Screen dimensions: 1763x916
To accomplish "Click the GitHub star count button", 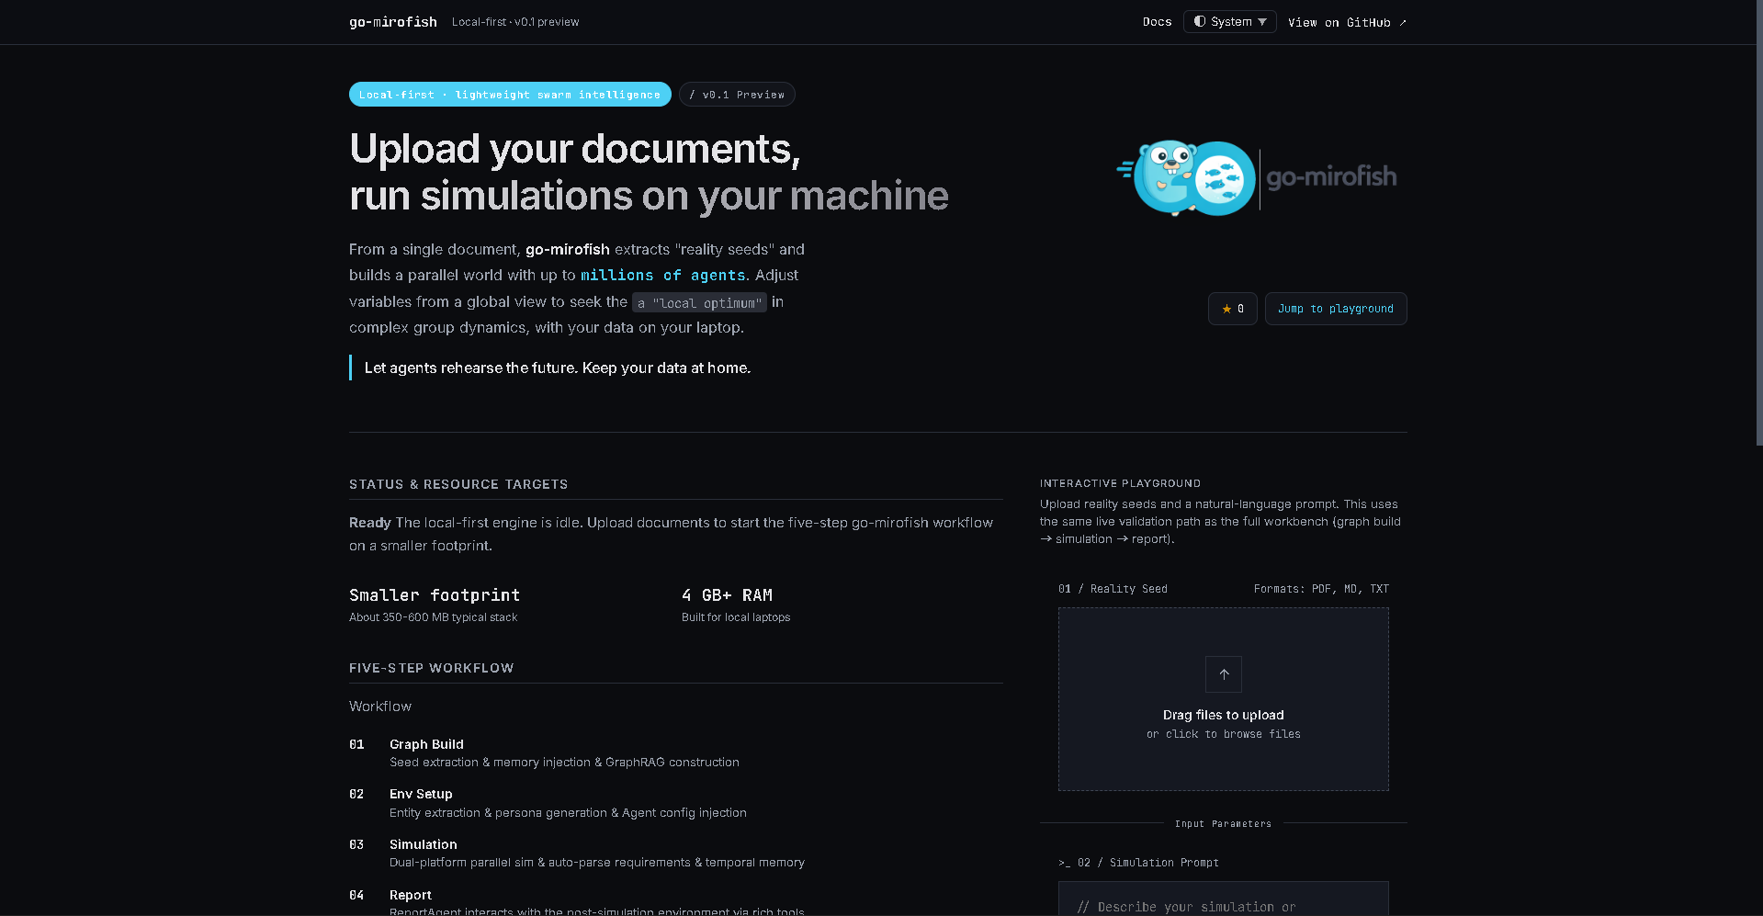I will pos(1232,309).
